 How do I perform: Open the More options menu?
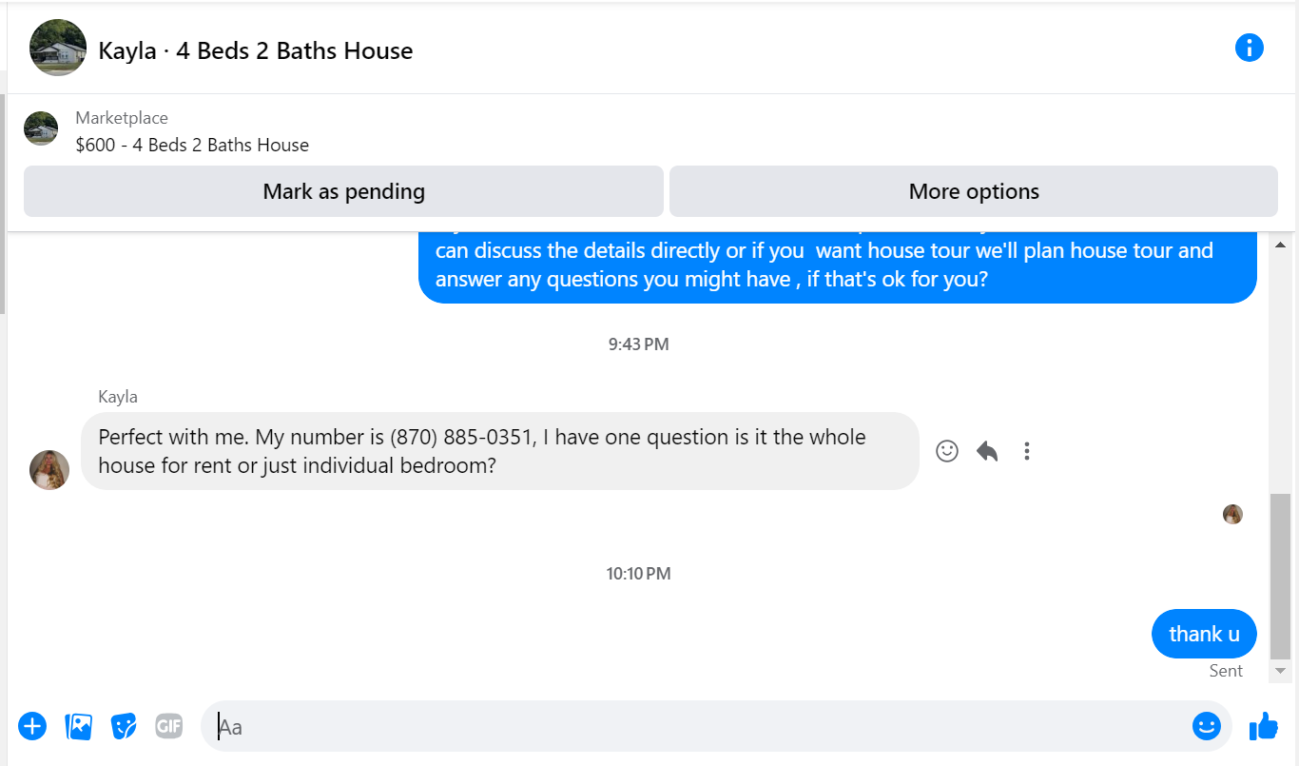tap(973, 191)
